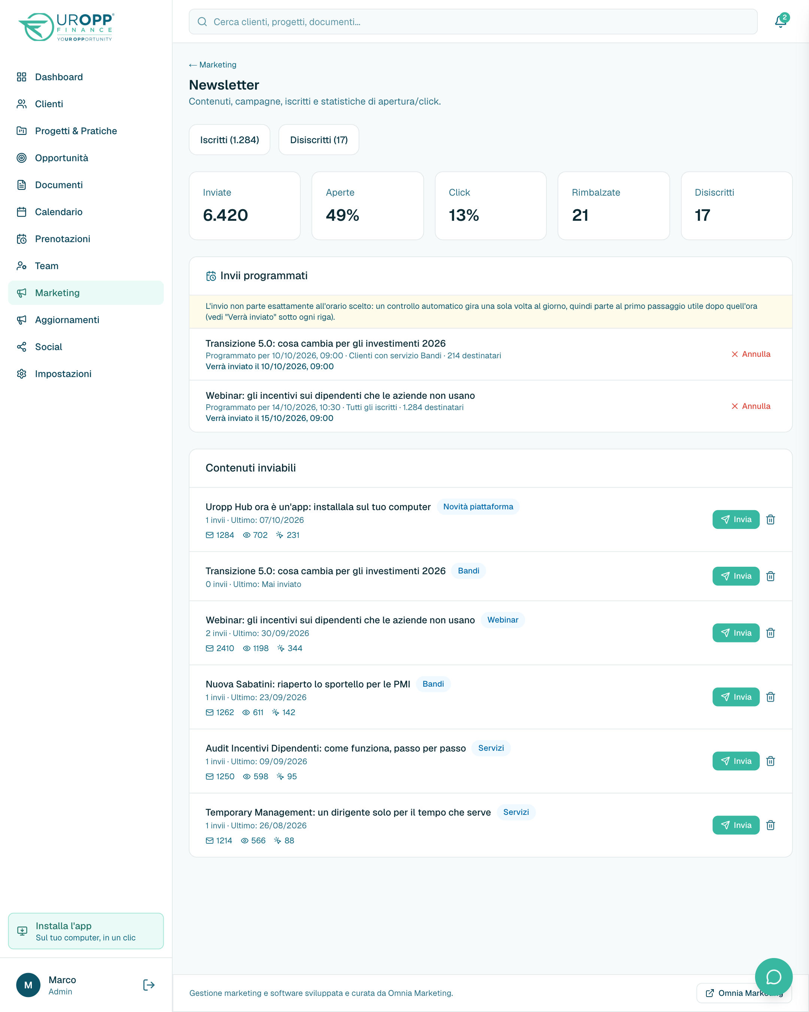Image resolution: width=809 pixels, height=1012 pixels.
Task: Click the Impostazioni gear icon
Action: click(x=22, y=374)
